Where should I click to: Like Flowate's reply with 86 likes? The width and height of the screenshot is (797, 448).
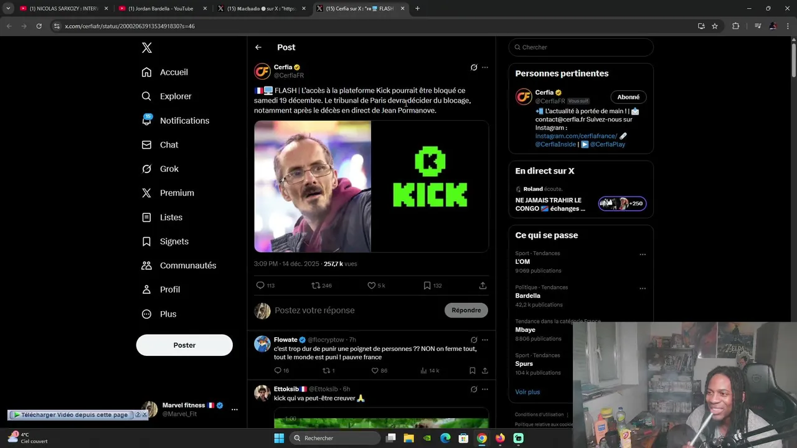coord(379,371)
